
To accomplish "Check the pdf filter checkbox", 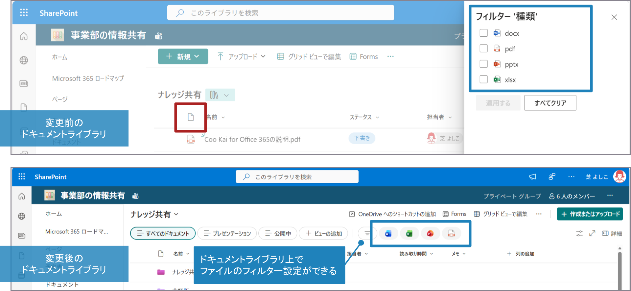I will click(x=483, y=48).
